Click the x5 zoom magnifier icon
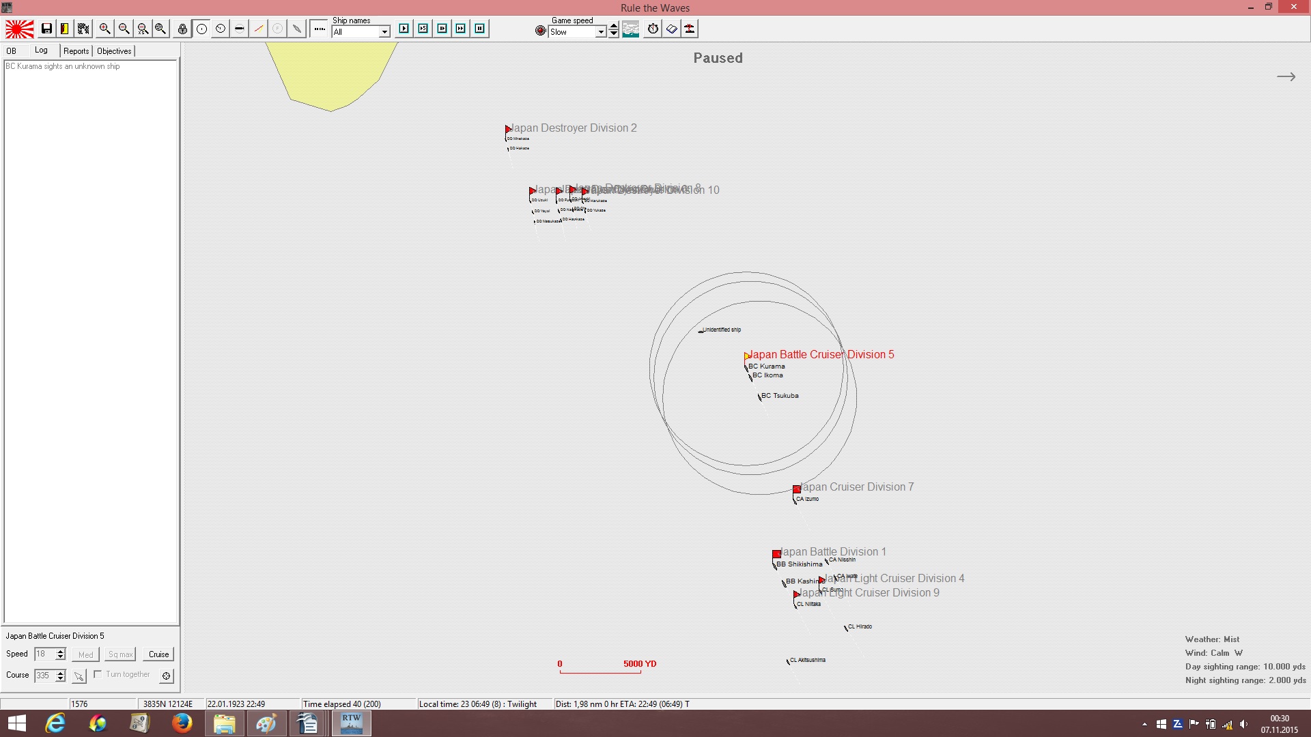This screenshot has height=737, width=1311. [142, 29]
